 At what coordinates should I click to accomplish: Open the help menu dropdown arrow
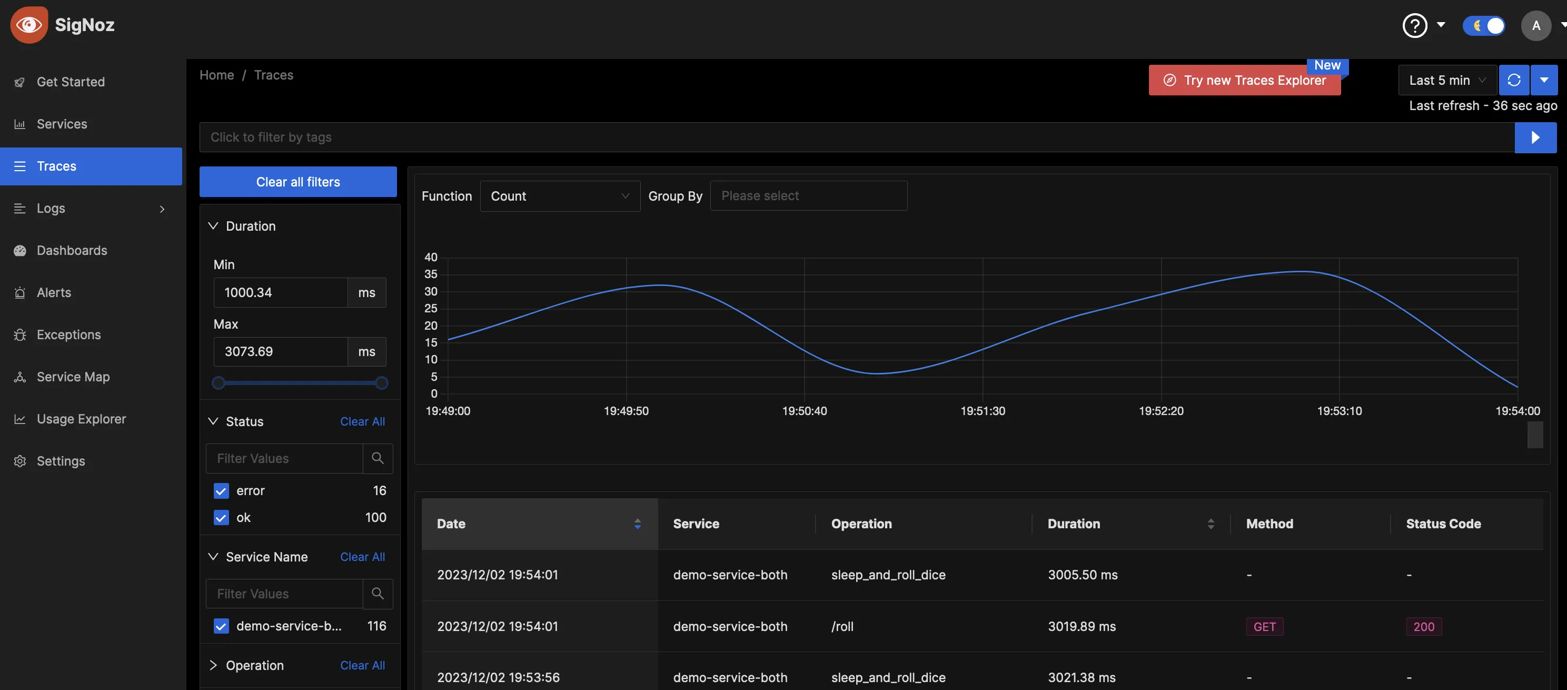click(1441, 25)
